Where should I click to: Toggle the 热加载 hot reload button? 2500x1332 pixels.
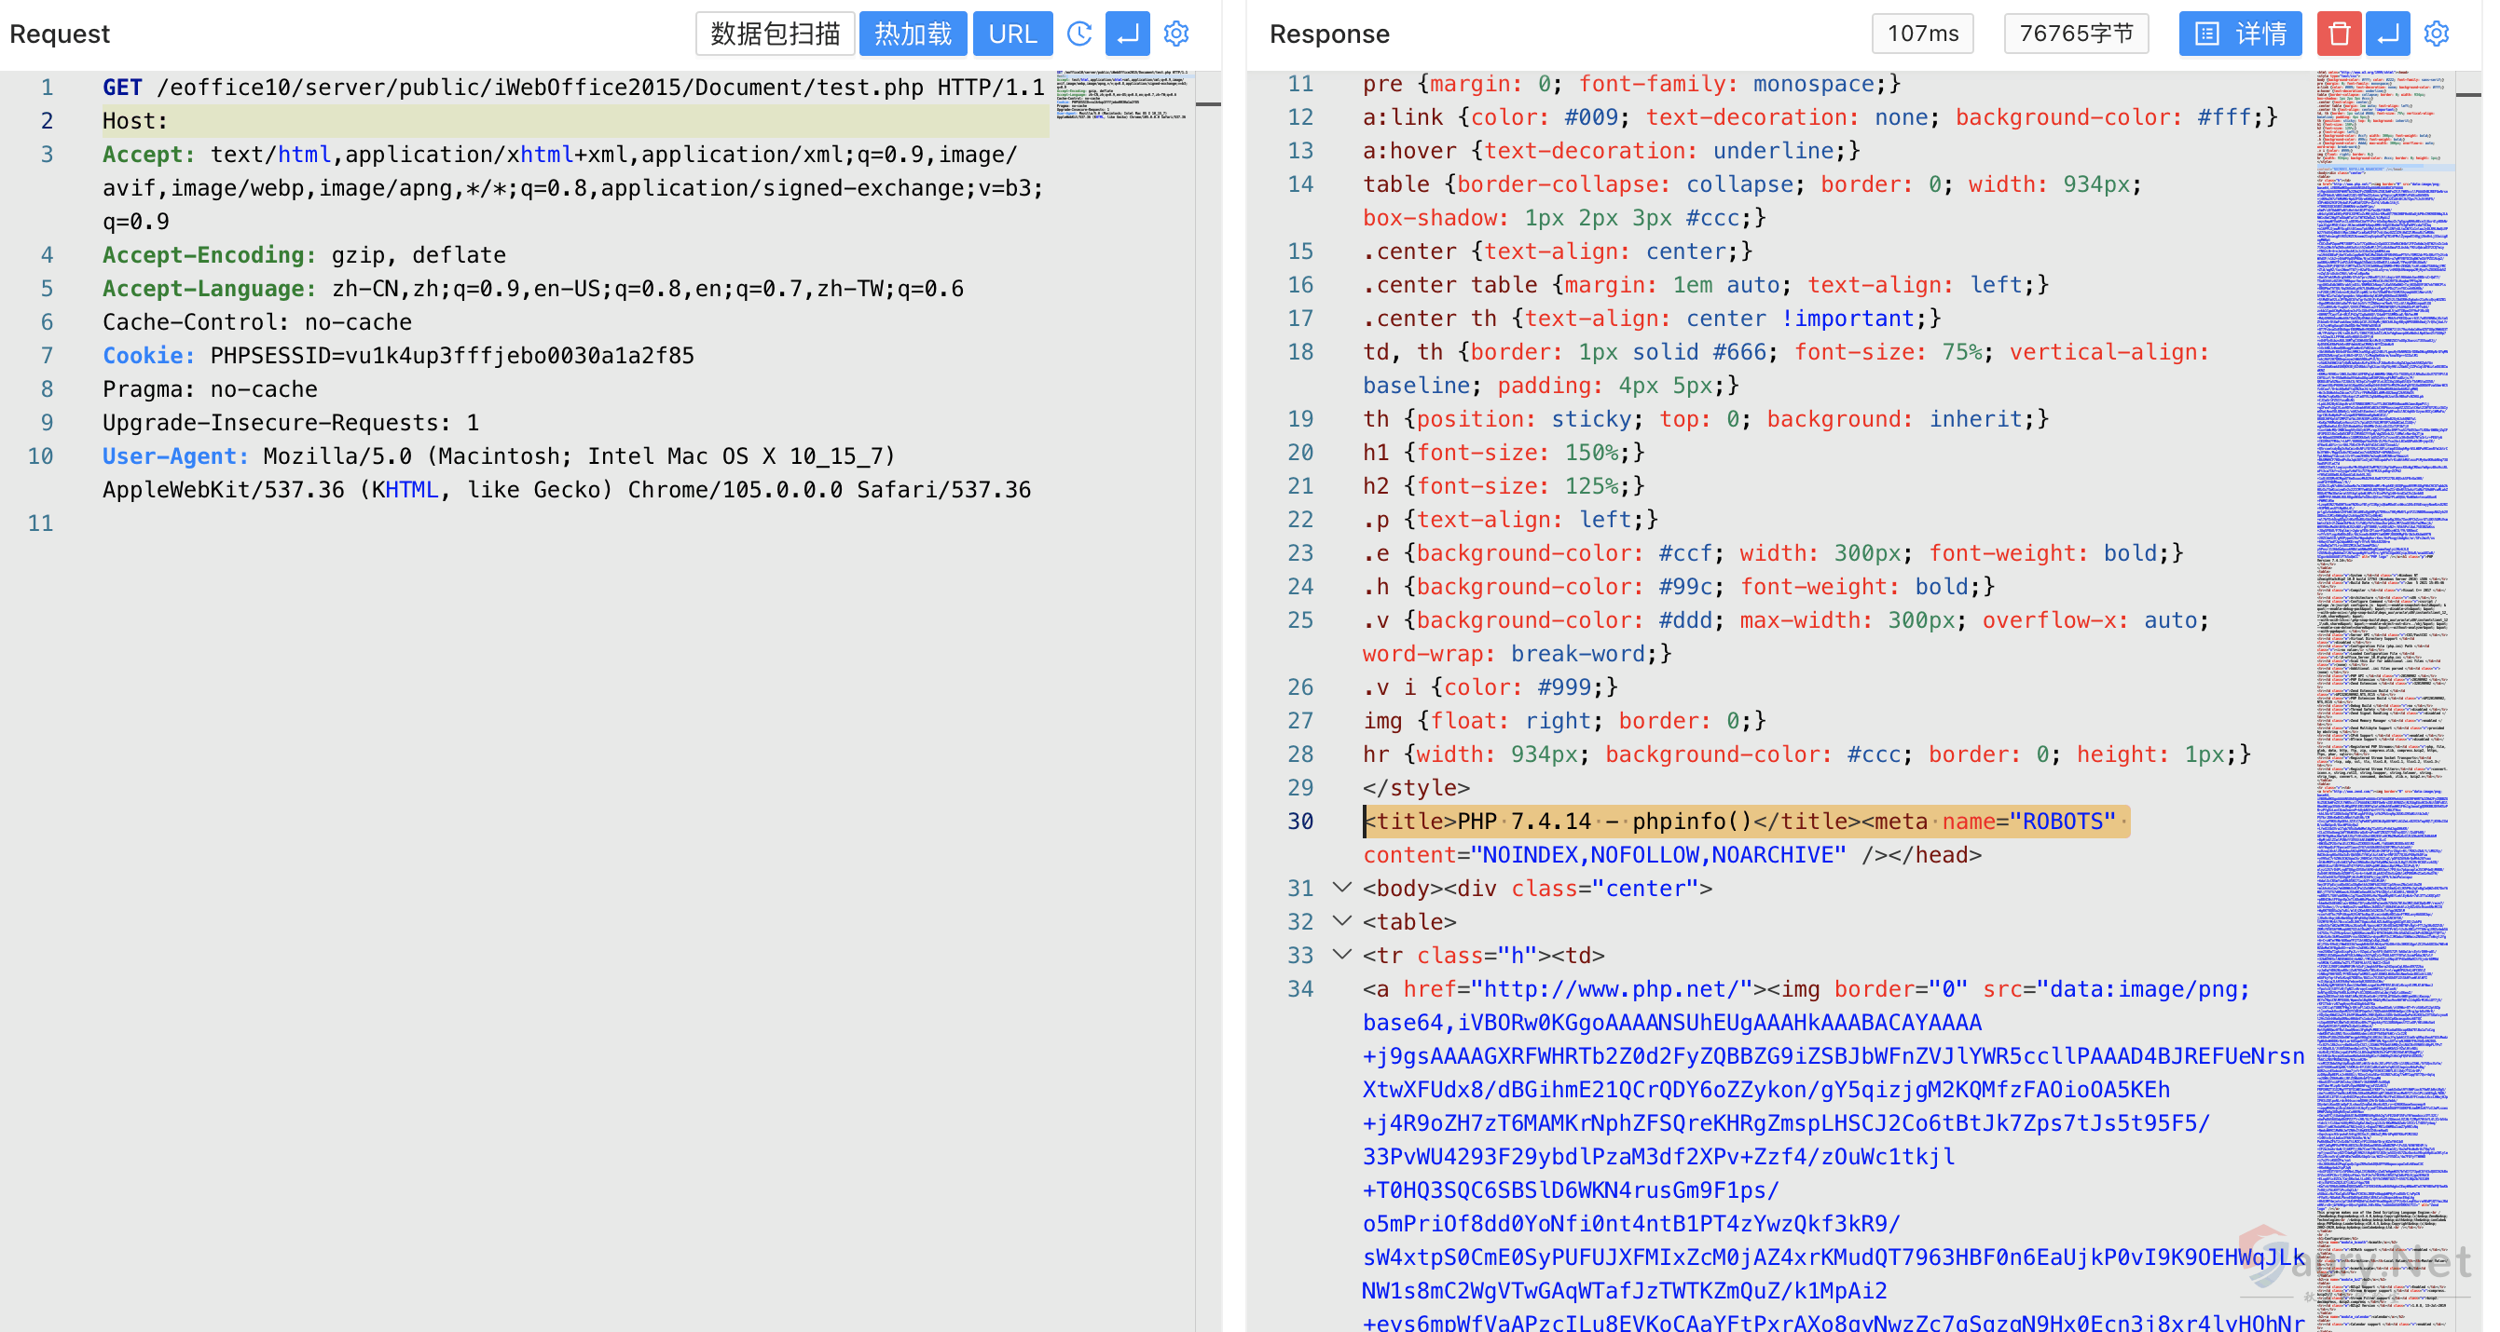pyautogui.click(x=913, y=34)
